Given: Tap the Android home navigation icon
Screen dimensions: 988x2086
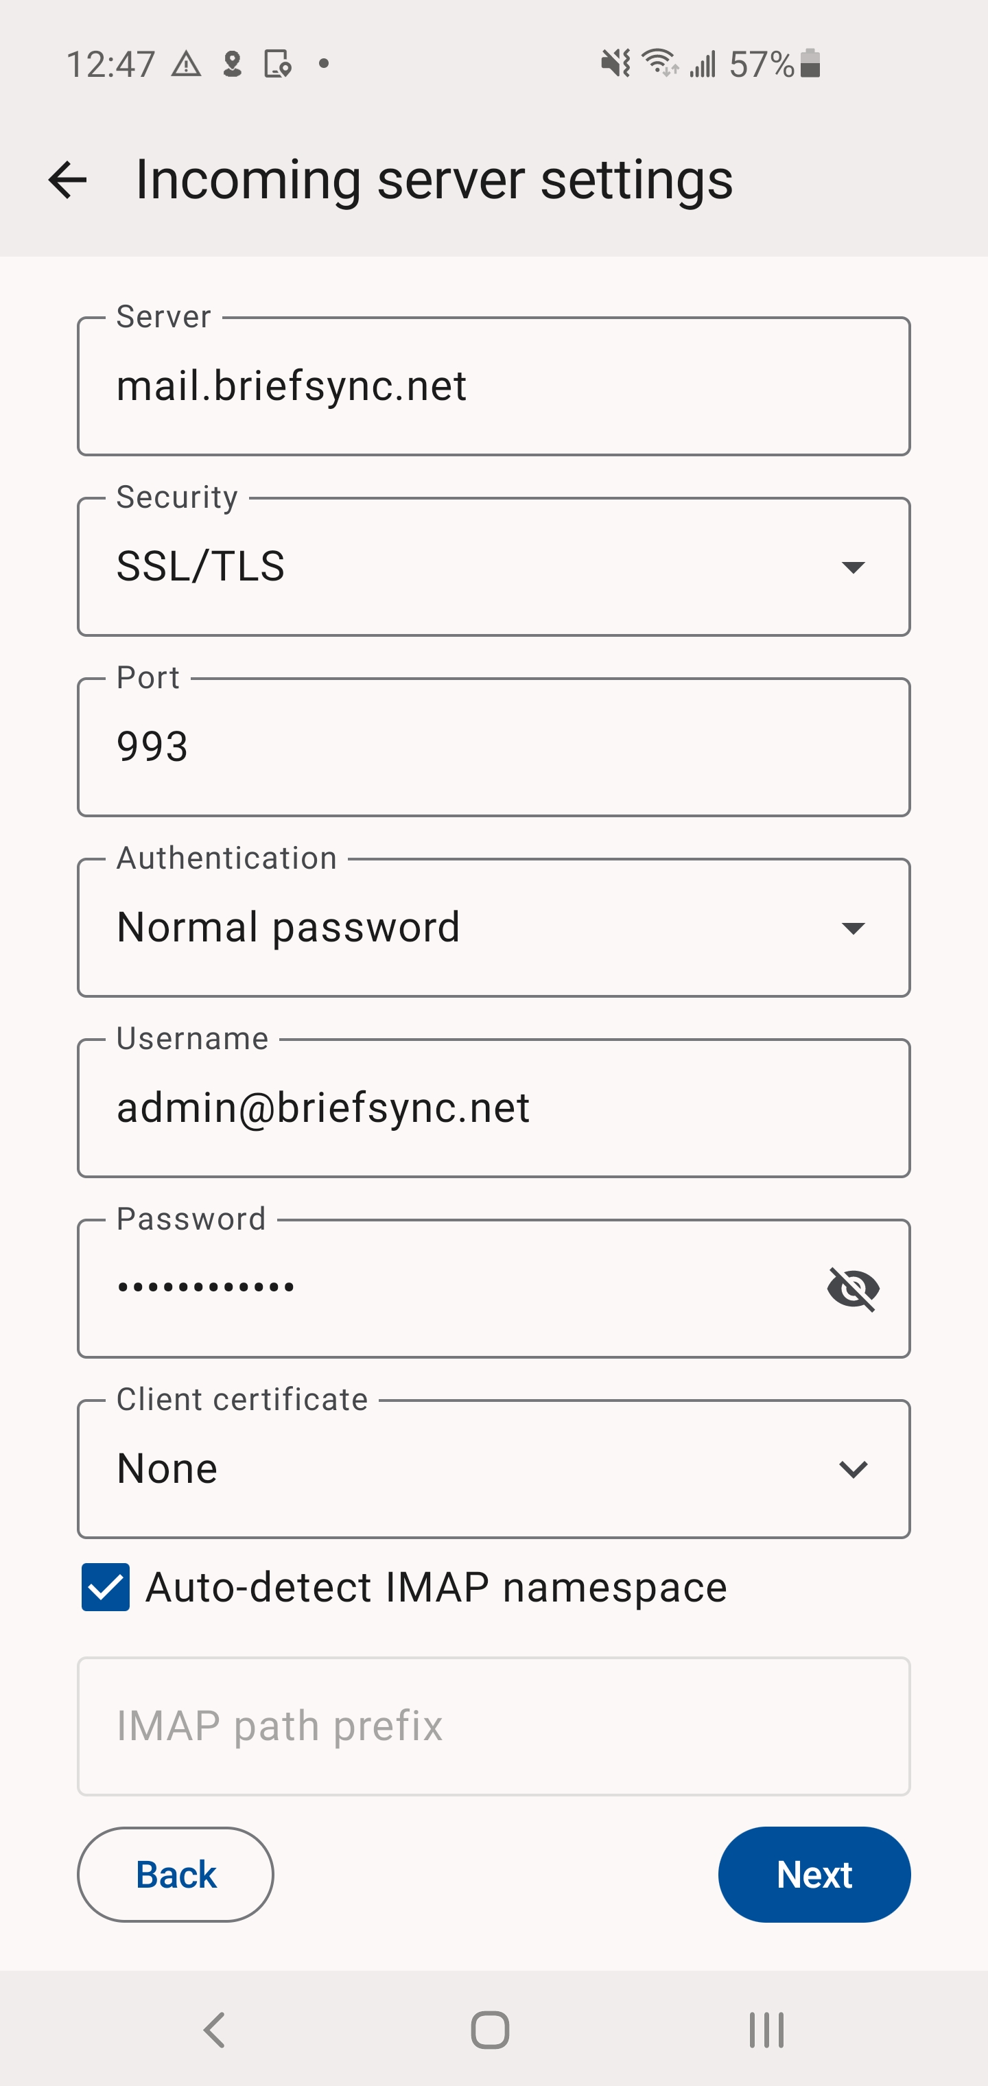Looking at the screenshot, I should click(490, 2030).
